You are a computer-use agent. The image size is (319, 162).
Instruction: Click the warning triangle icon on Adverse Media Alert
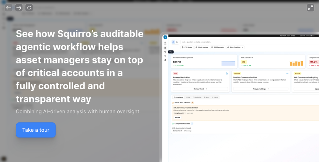pyautogui.click(x=226, y=73)
